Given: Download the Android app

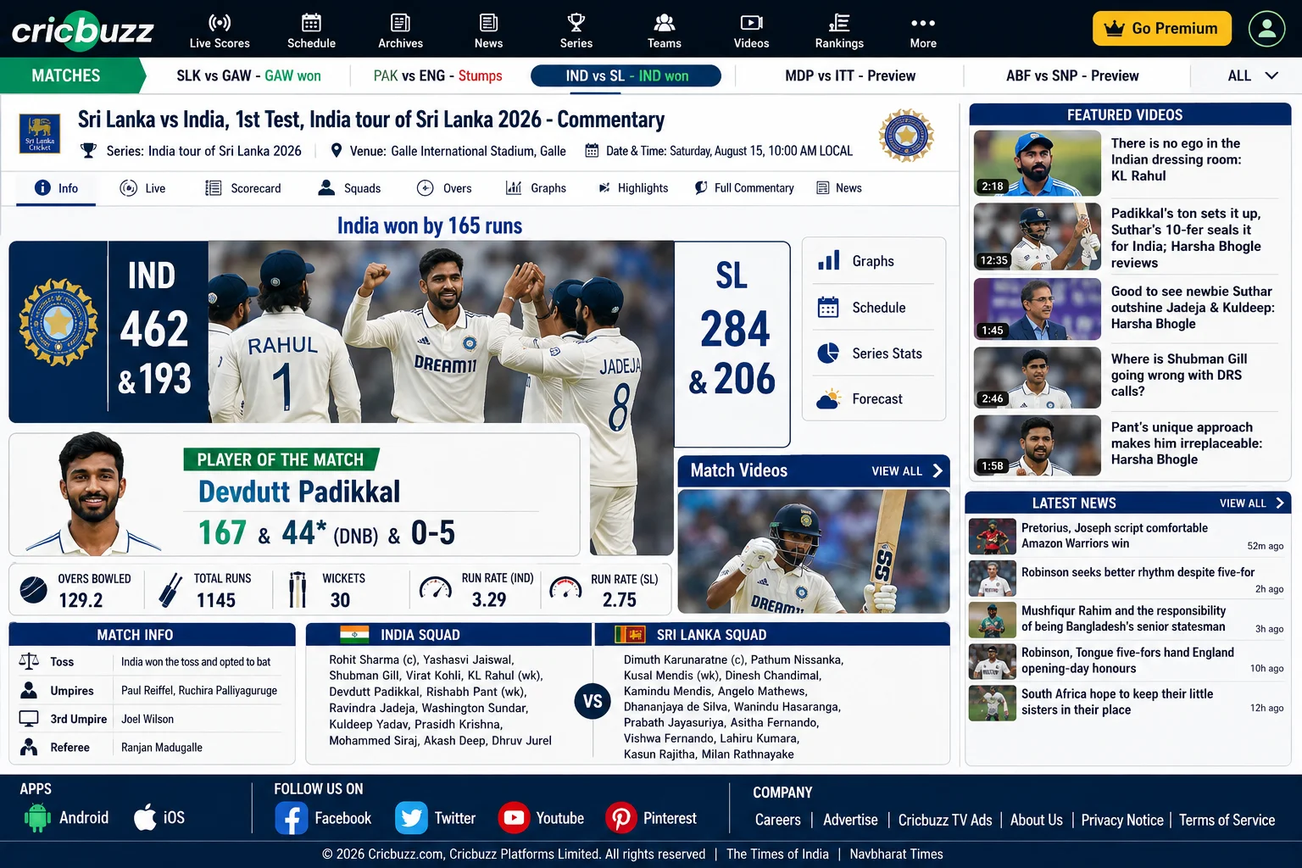Looking at the screenshot, I should pyautogui.click(x=66, y=818).
